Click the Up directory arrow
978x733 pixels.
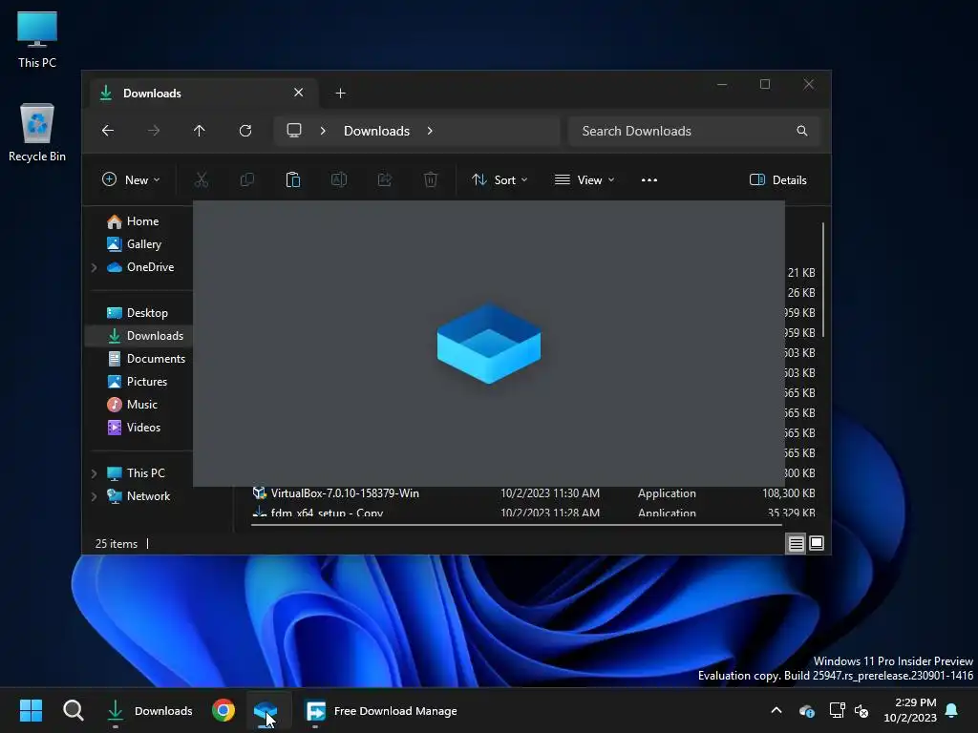pyautogui.click(x=199, y=130)
